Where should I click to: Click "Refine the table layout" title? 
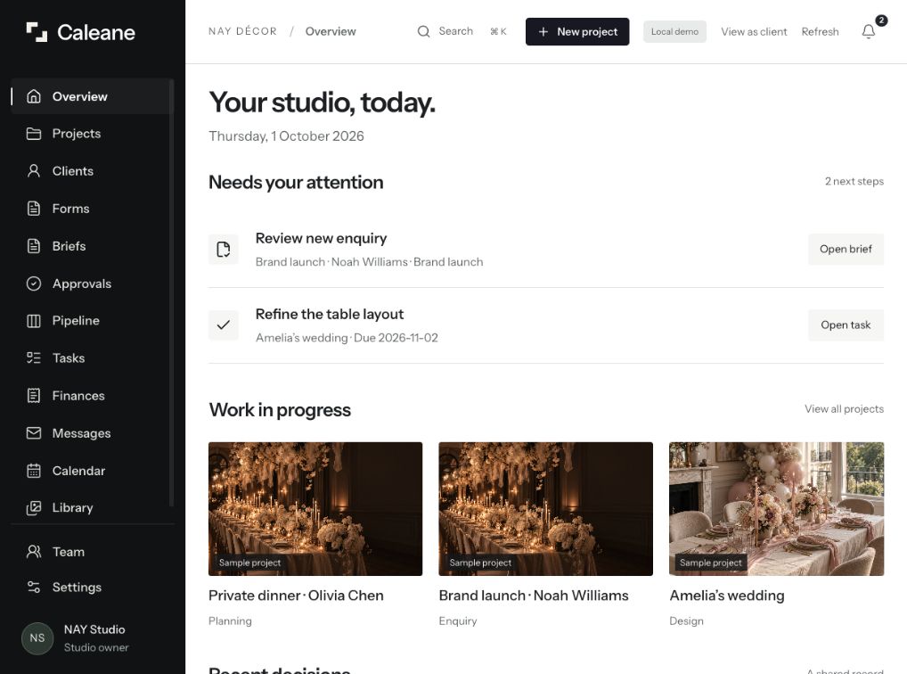click(330, 315)
